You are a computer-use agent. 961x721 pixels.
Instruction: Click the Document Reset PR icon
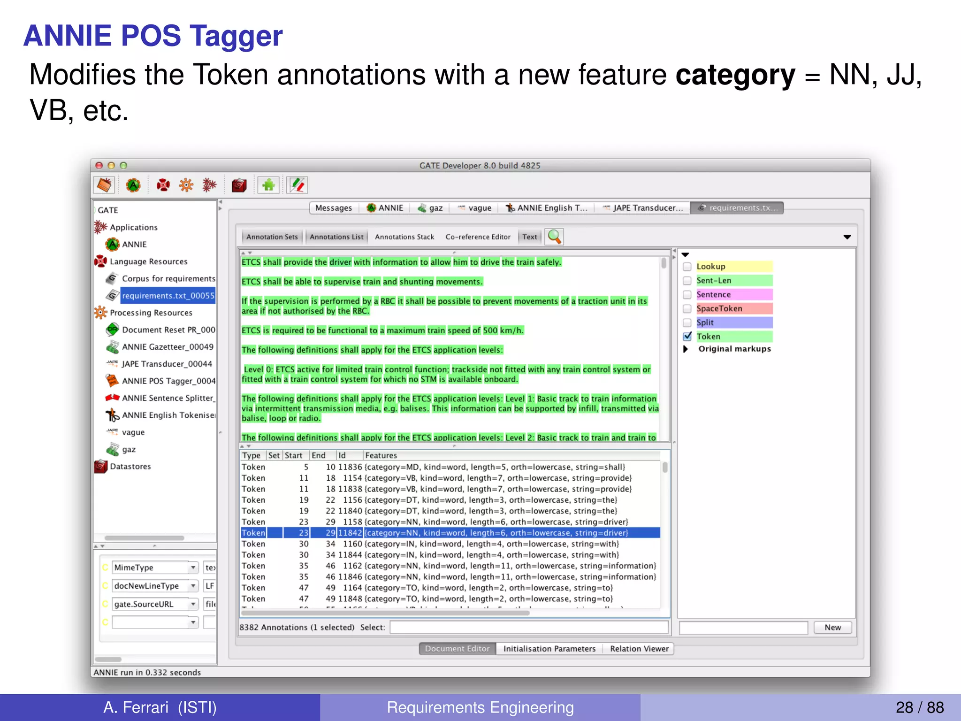(x=113, y=330)
